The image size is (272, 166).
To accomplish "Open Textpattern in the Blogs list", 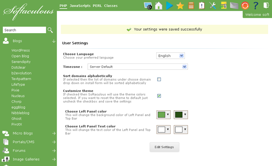I will click(21, 79).
